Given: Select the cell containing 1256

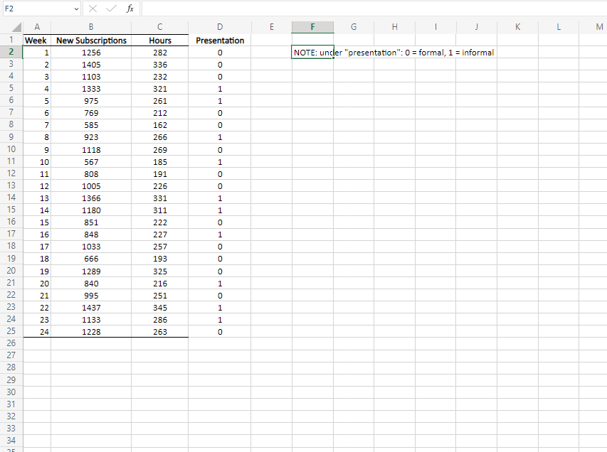Looking at the screenshot, I should coord(91,52).
